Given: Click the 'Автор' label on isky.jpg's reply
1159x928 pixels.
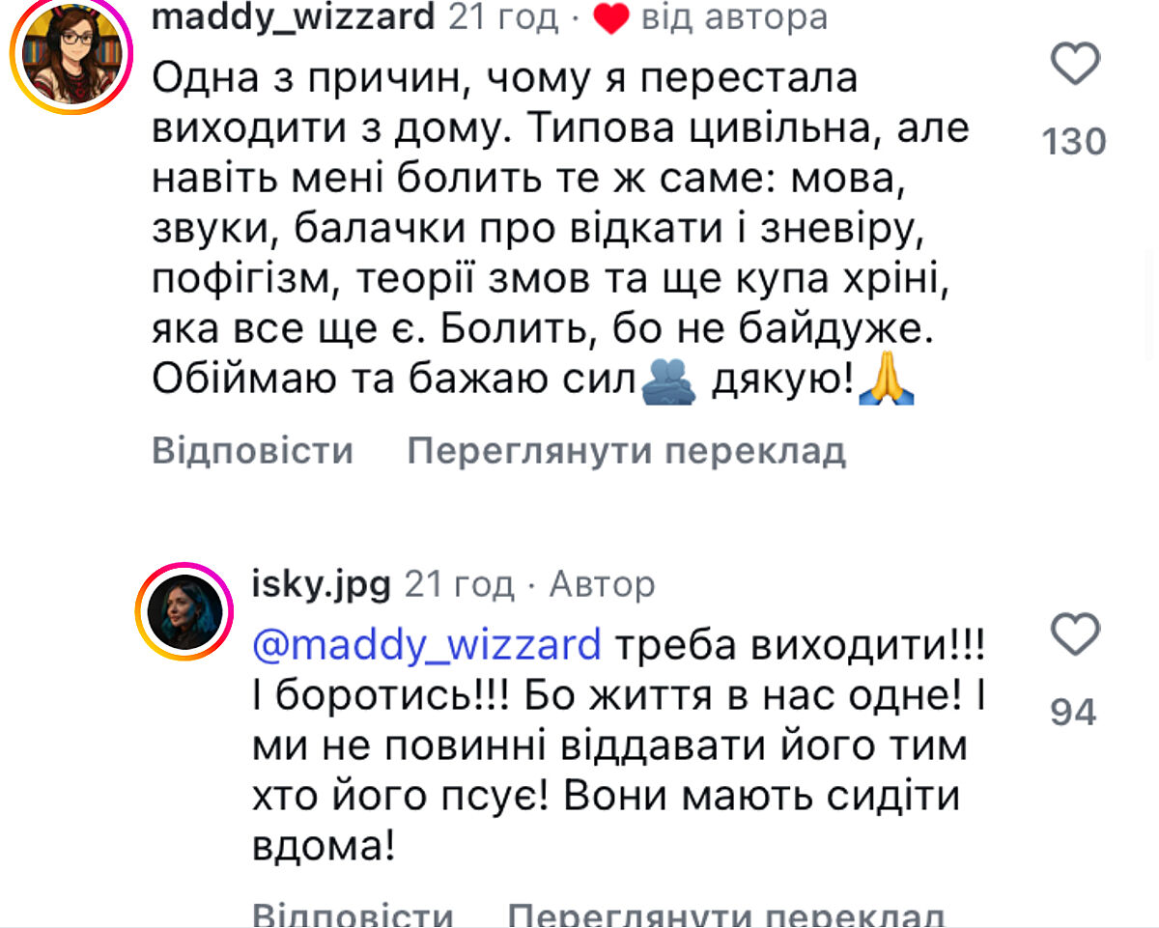Looking at the screenshot, I should (602, 583).
